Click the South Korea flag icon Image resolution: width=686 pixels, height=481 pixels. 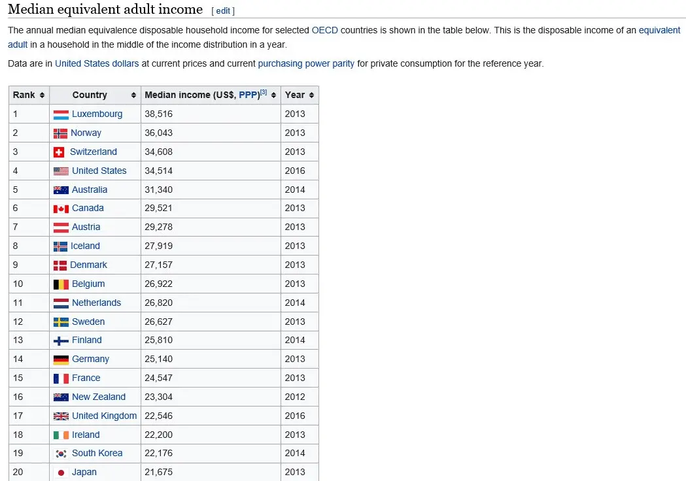(x=61, y=454)
